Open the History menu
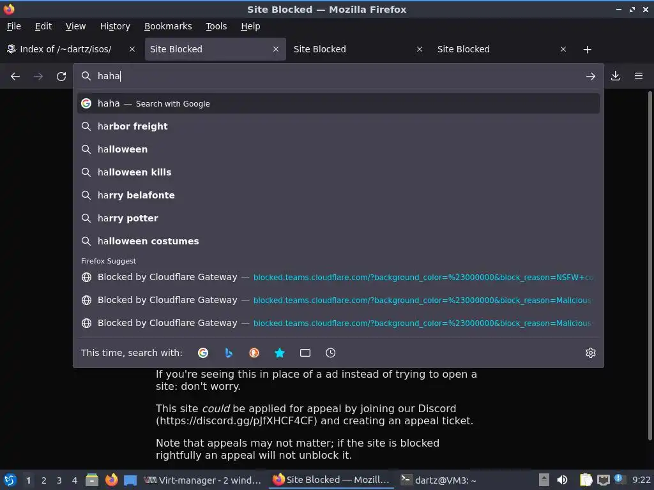654x490 pixels. click(x=115, y=26)
